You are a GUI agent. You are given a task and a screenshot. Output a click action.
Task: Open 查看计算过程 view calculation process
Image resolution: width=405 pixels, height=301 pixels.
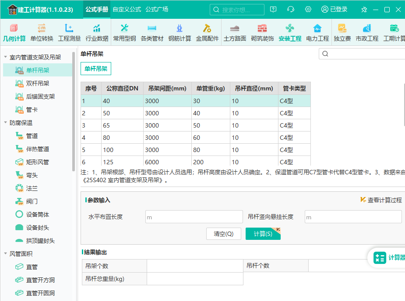[x=381, y=200]
